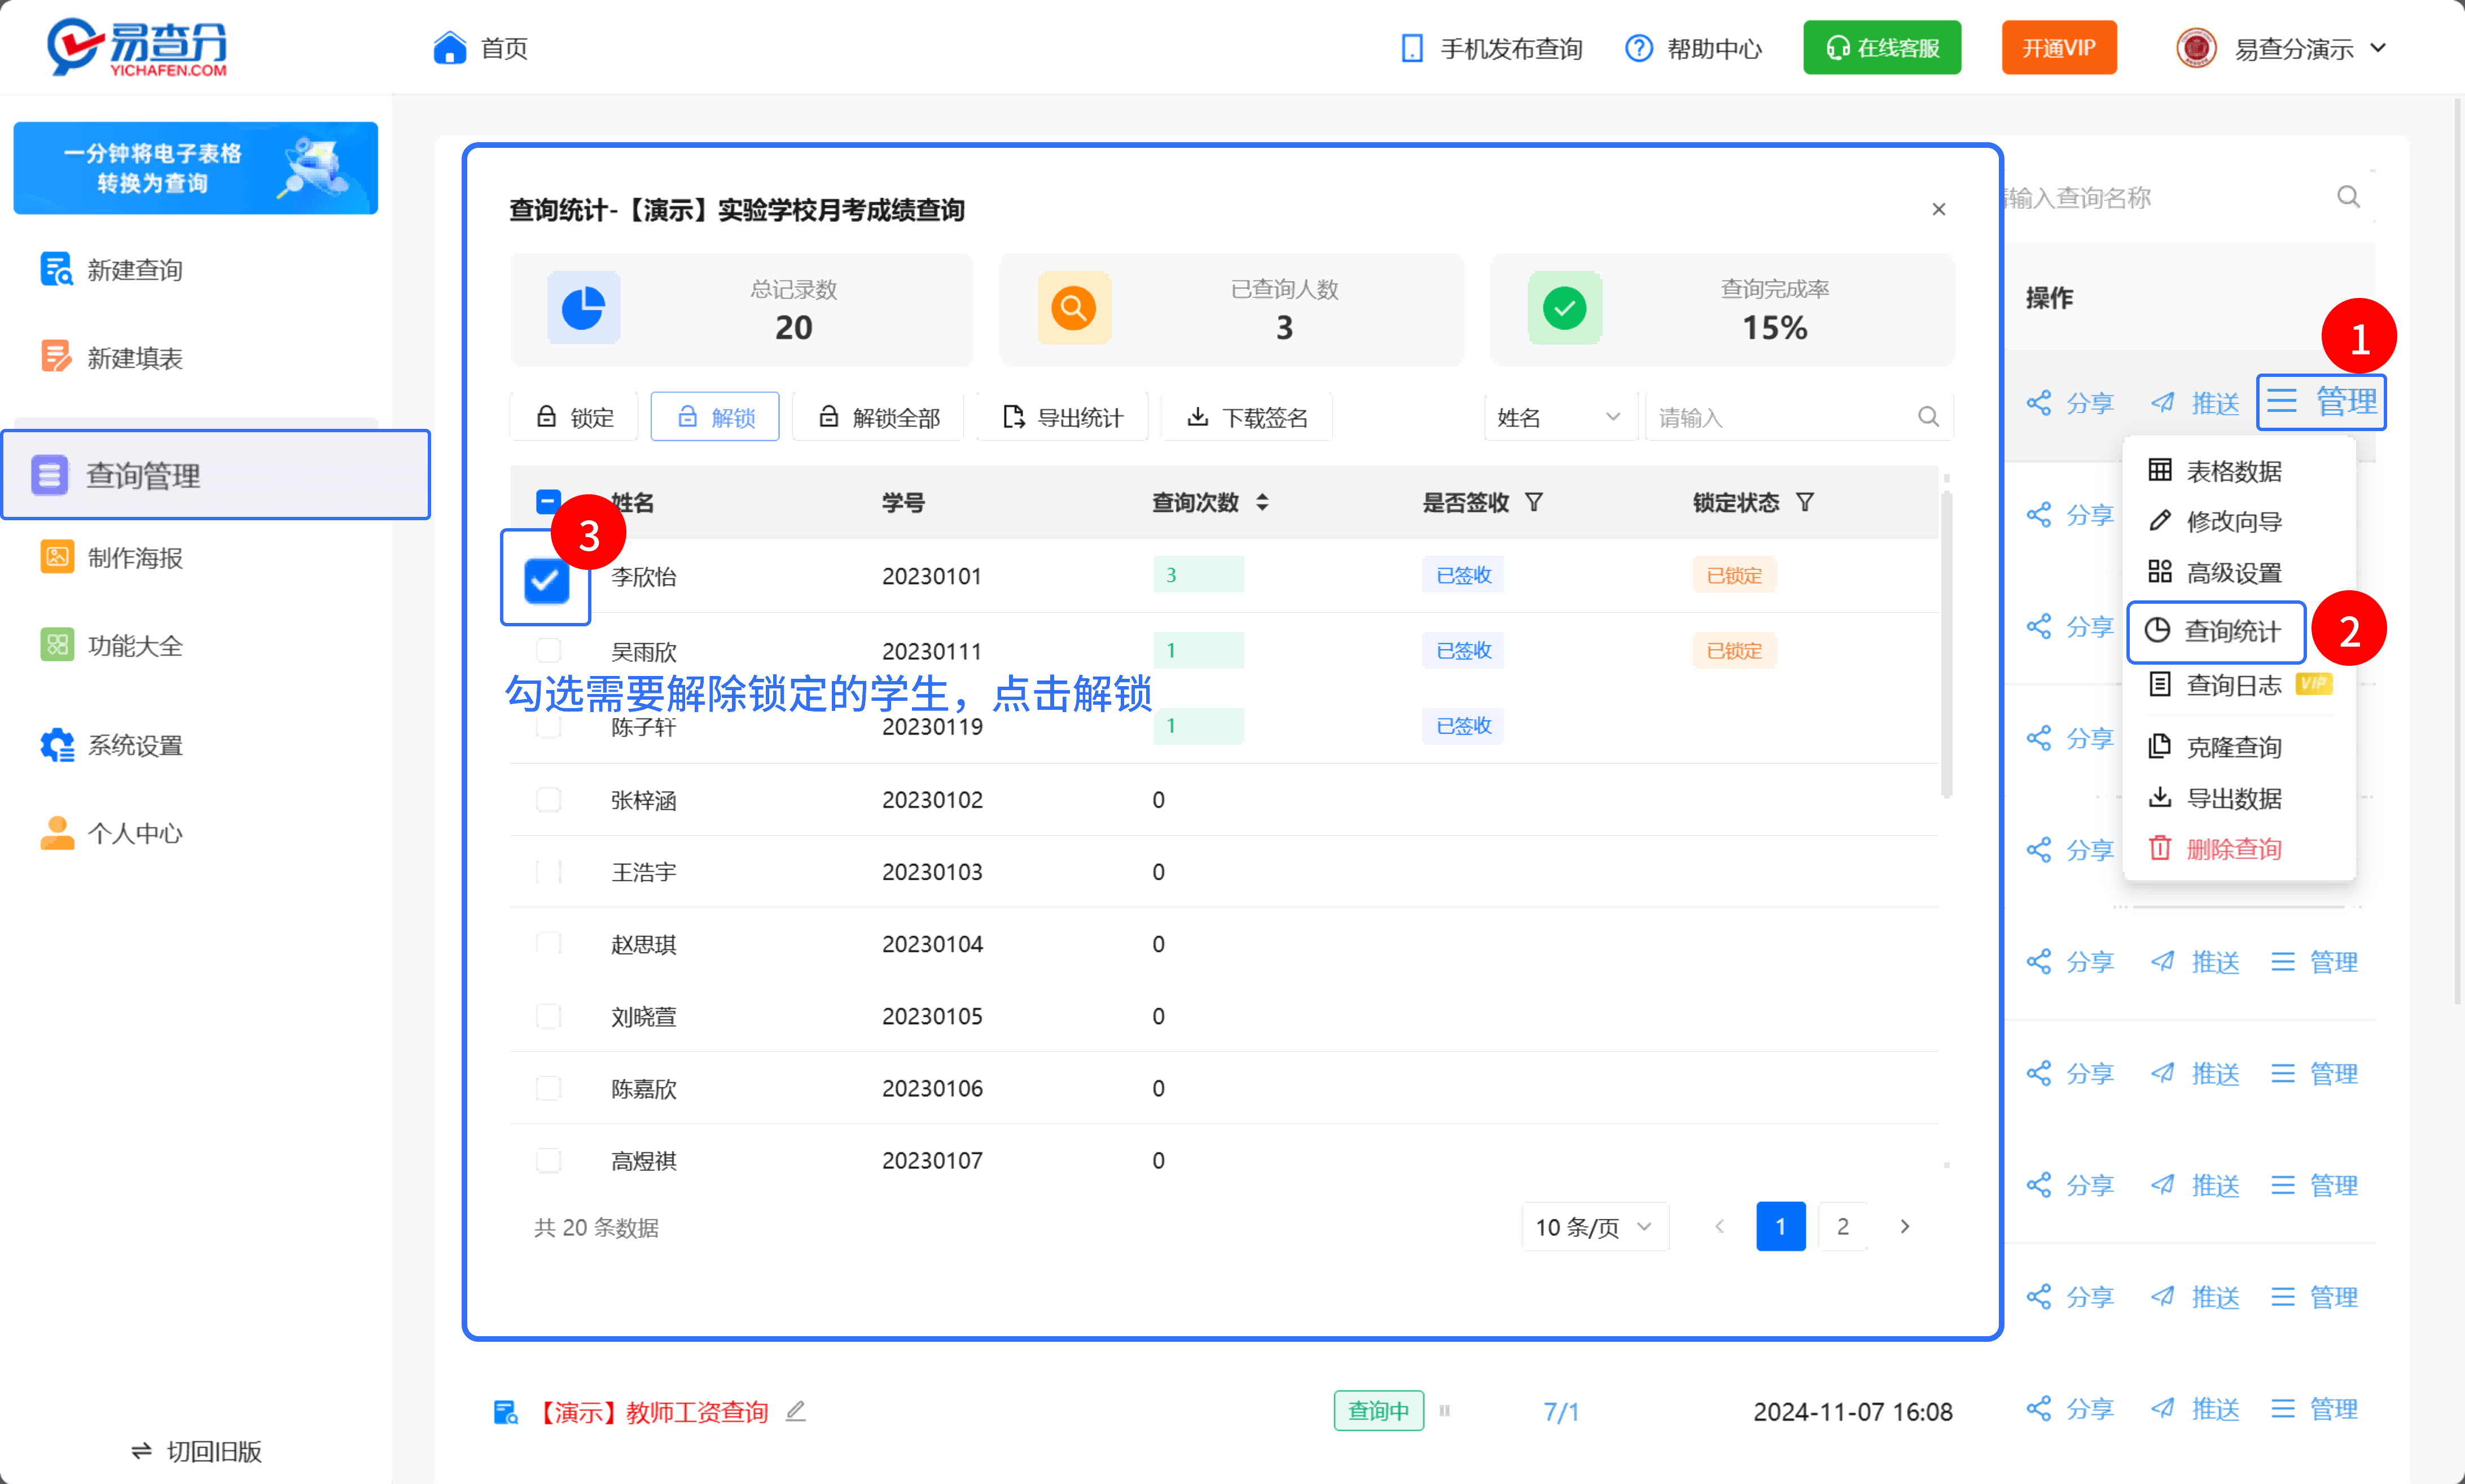This screenshot has height=1484, width=2465.
Task: Click the home icon beside 首页
Action: (x=449, y=47)
